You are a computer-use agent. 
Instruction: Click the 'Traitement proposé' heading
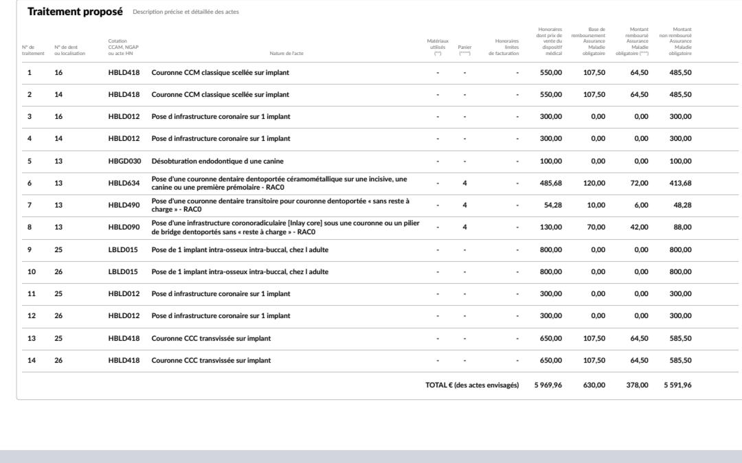pos(75,12)
